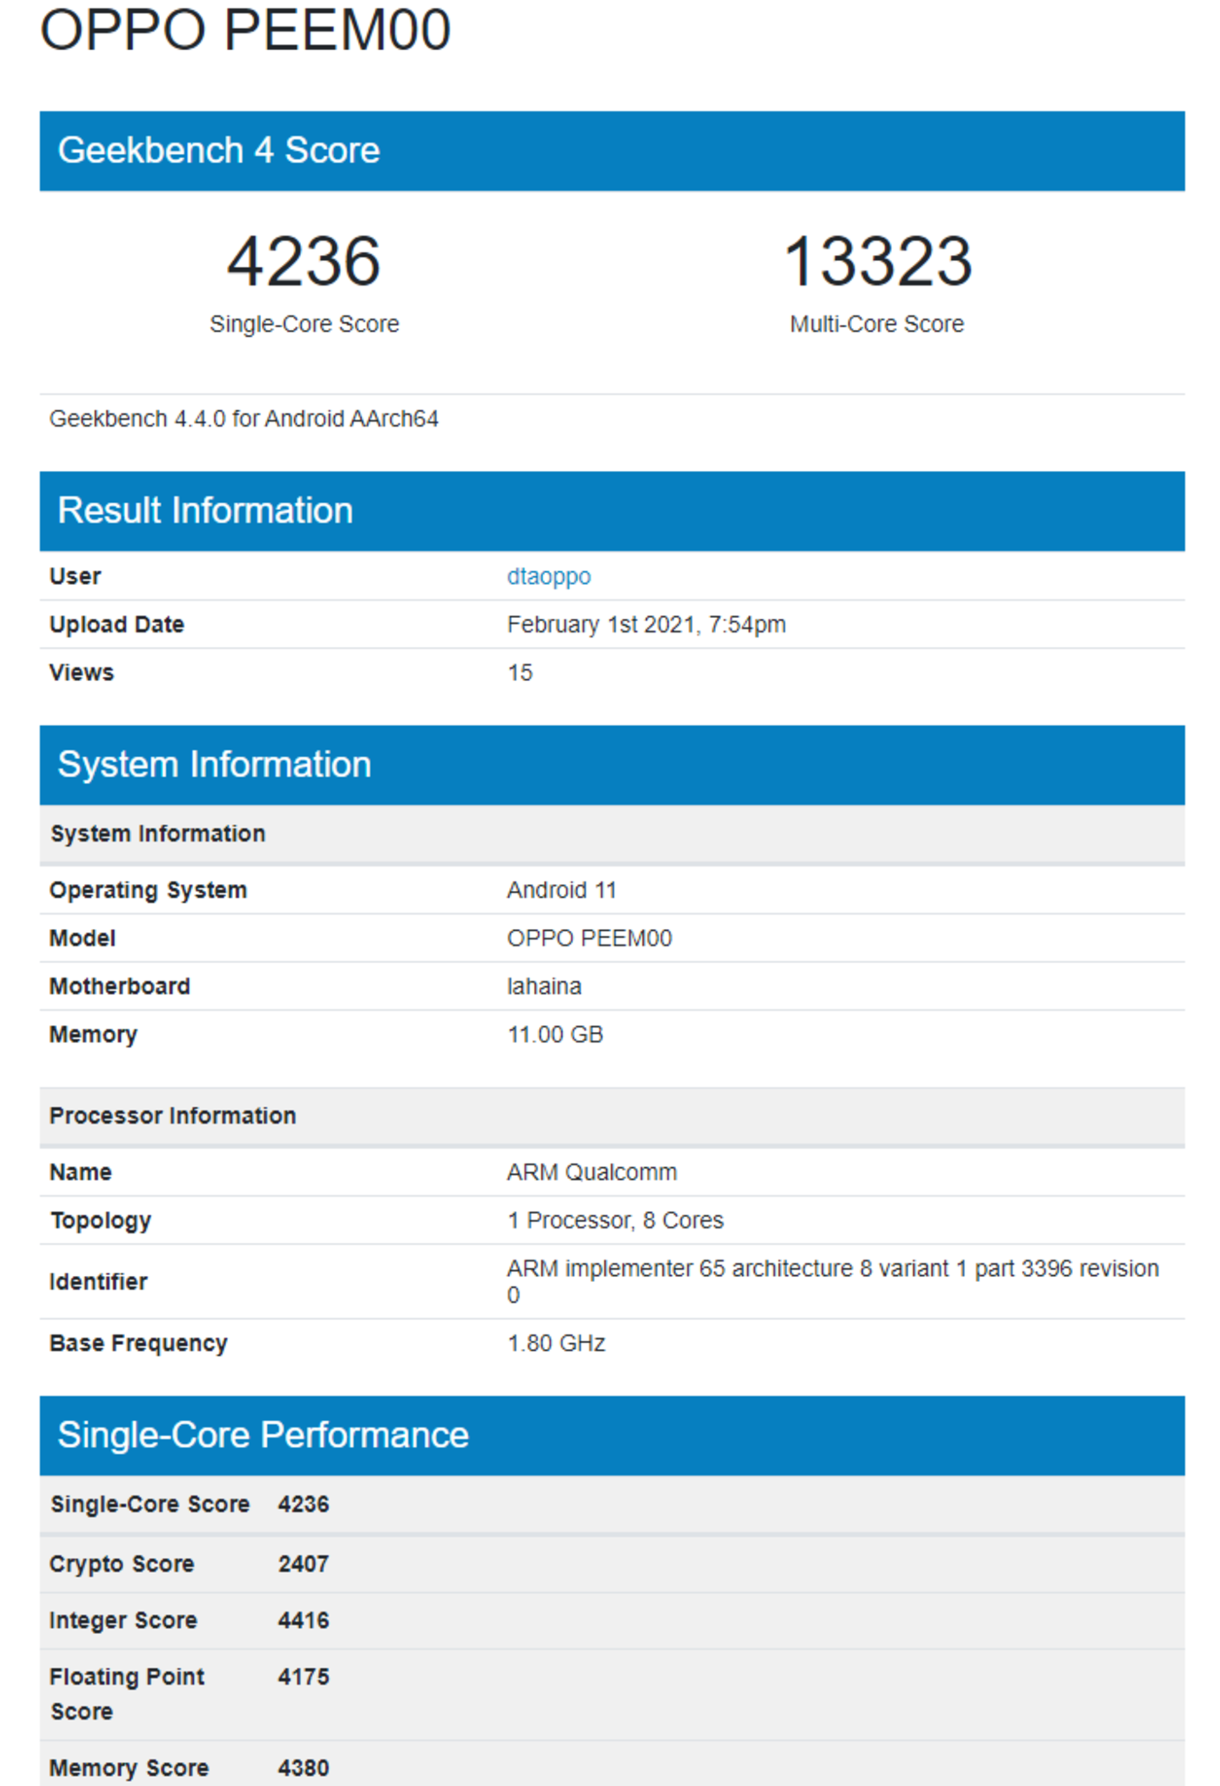1220x1786 pixels.
Task: Select the Views row label
Action: point(81,672)
